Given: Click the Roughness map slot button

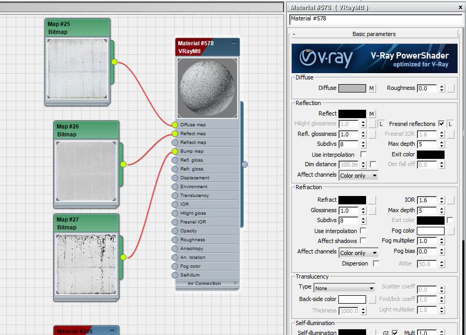Looking at the screenshot, I should pos(450,88).
